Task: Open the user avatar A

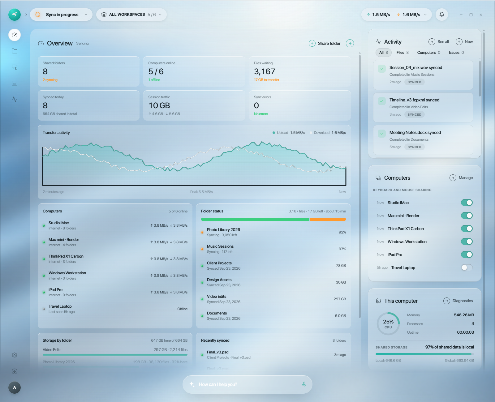Action: click(15, 387)
